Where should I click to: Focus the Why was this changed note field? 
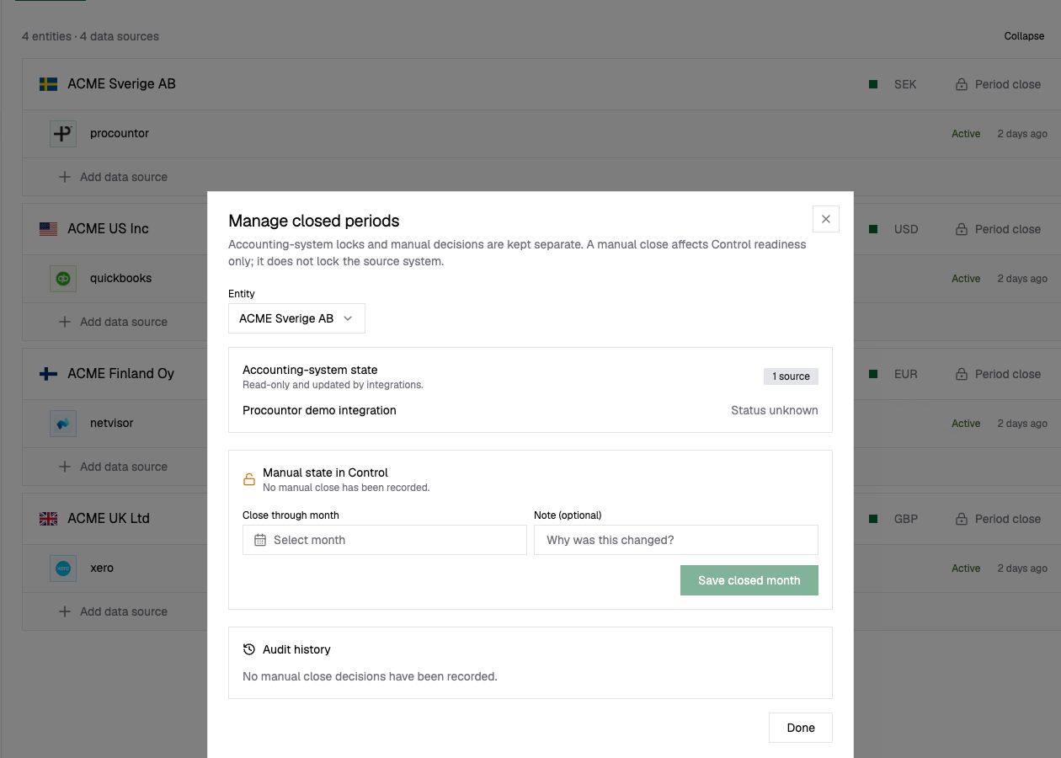(675, 540)
